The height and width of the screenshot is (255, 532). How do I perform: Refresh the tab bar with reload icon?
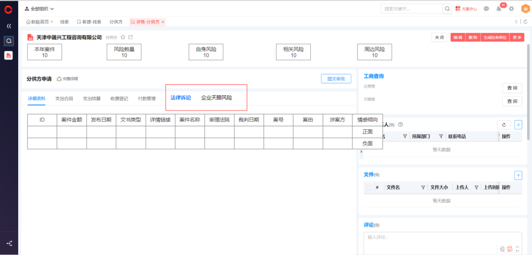pyautogui.click(x=525, y=22)
